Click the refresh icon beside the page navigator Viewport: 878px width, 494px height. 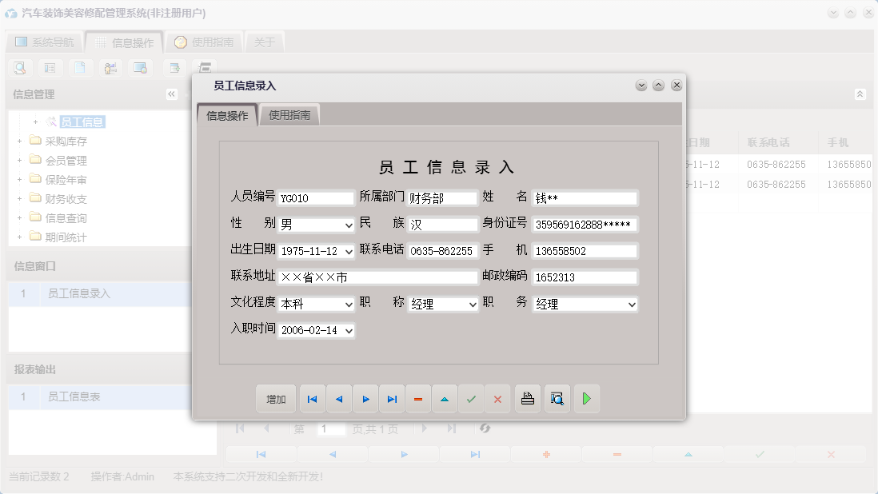[485, 428]
